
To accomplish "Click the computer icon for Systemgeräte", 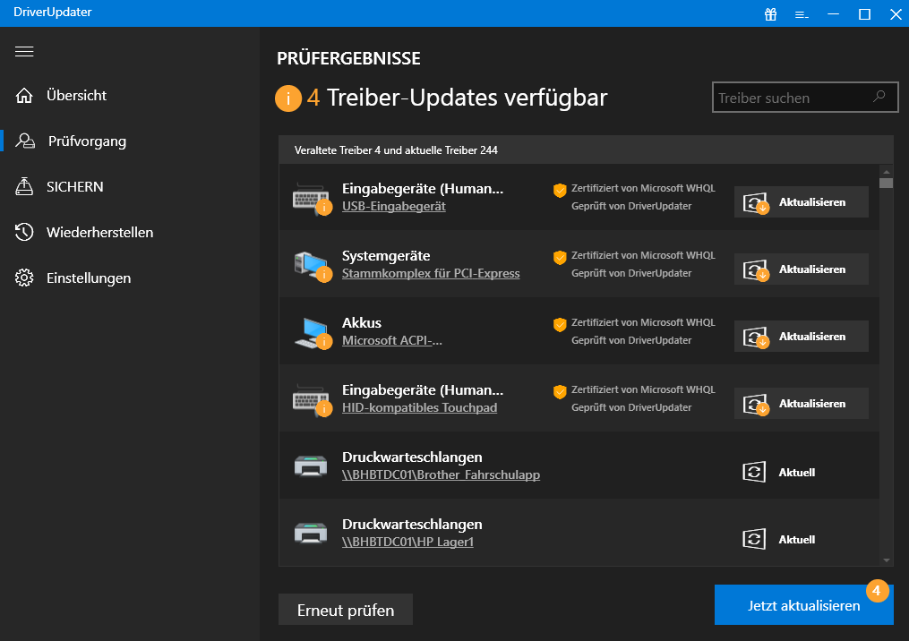I will click(x=311, y=265).
